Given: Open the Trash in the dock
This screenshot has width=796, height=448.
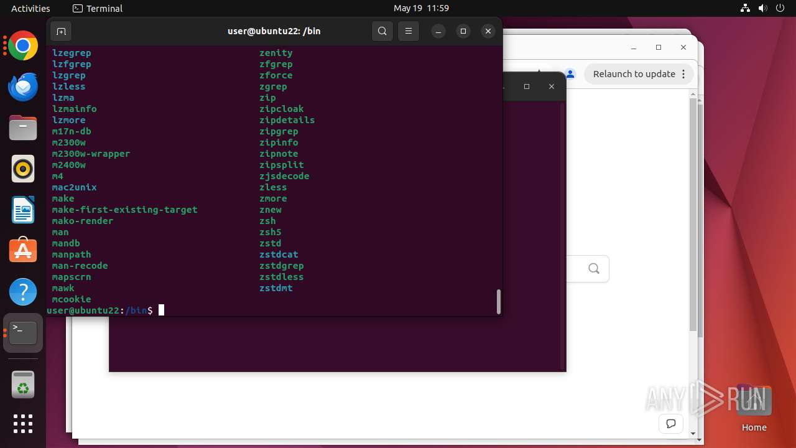Looking at the screenshot, I should click(23, 384).
